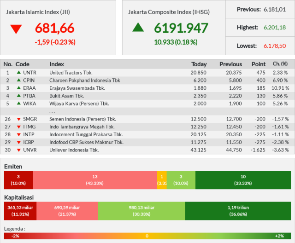Select the UNTR stock code

coord(29,73)
